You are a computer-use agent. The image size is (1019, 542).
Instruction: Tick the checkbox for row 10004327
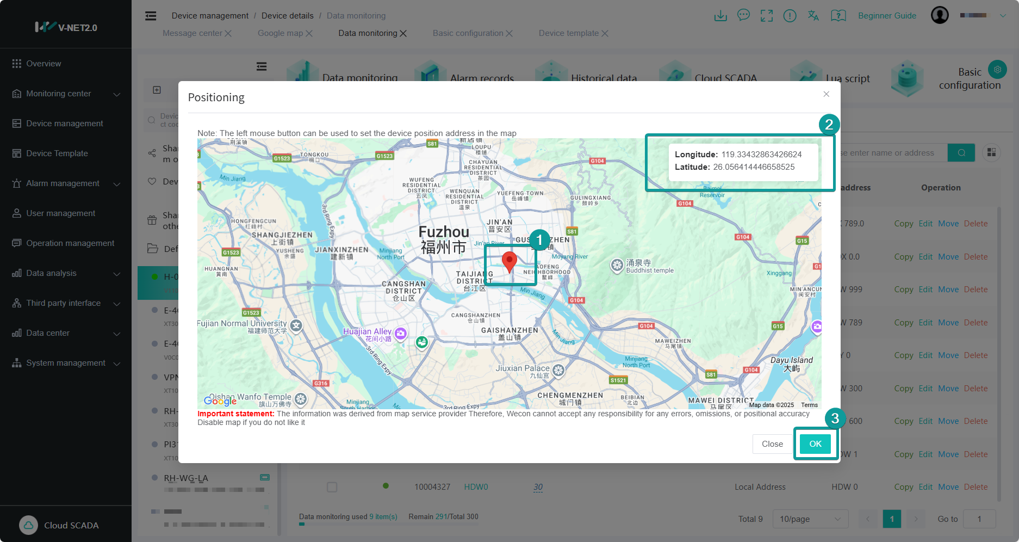(x=332, y=487)
